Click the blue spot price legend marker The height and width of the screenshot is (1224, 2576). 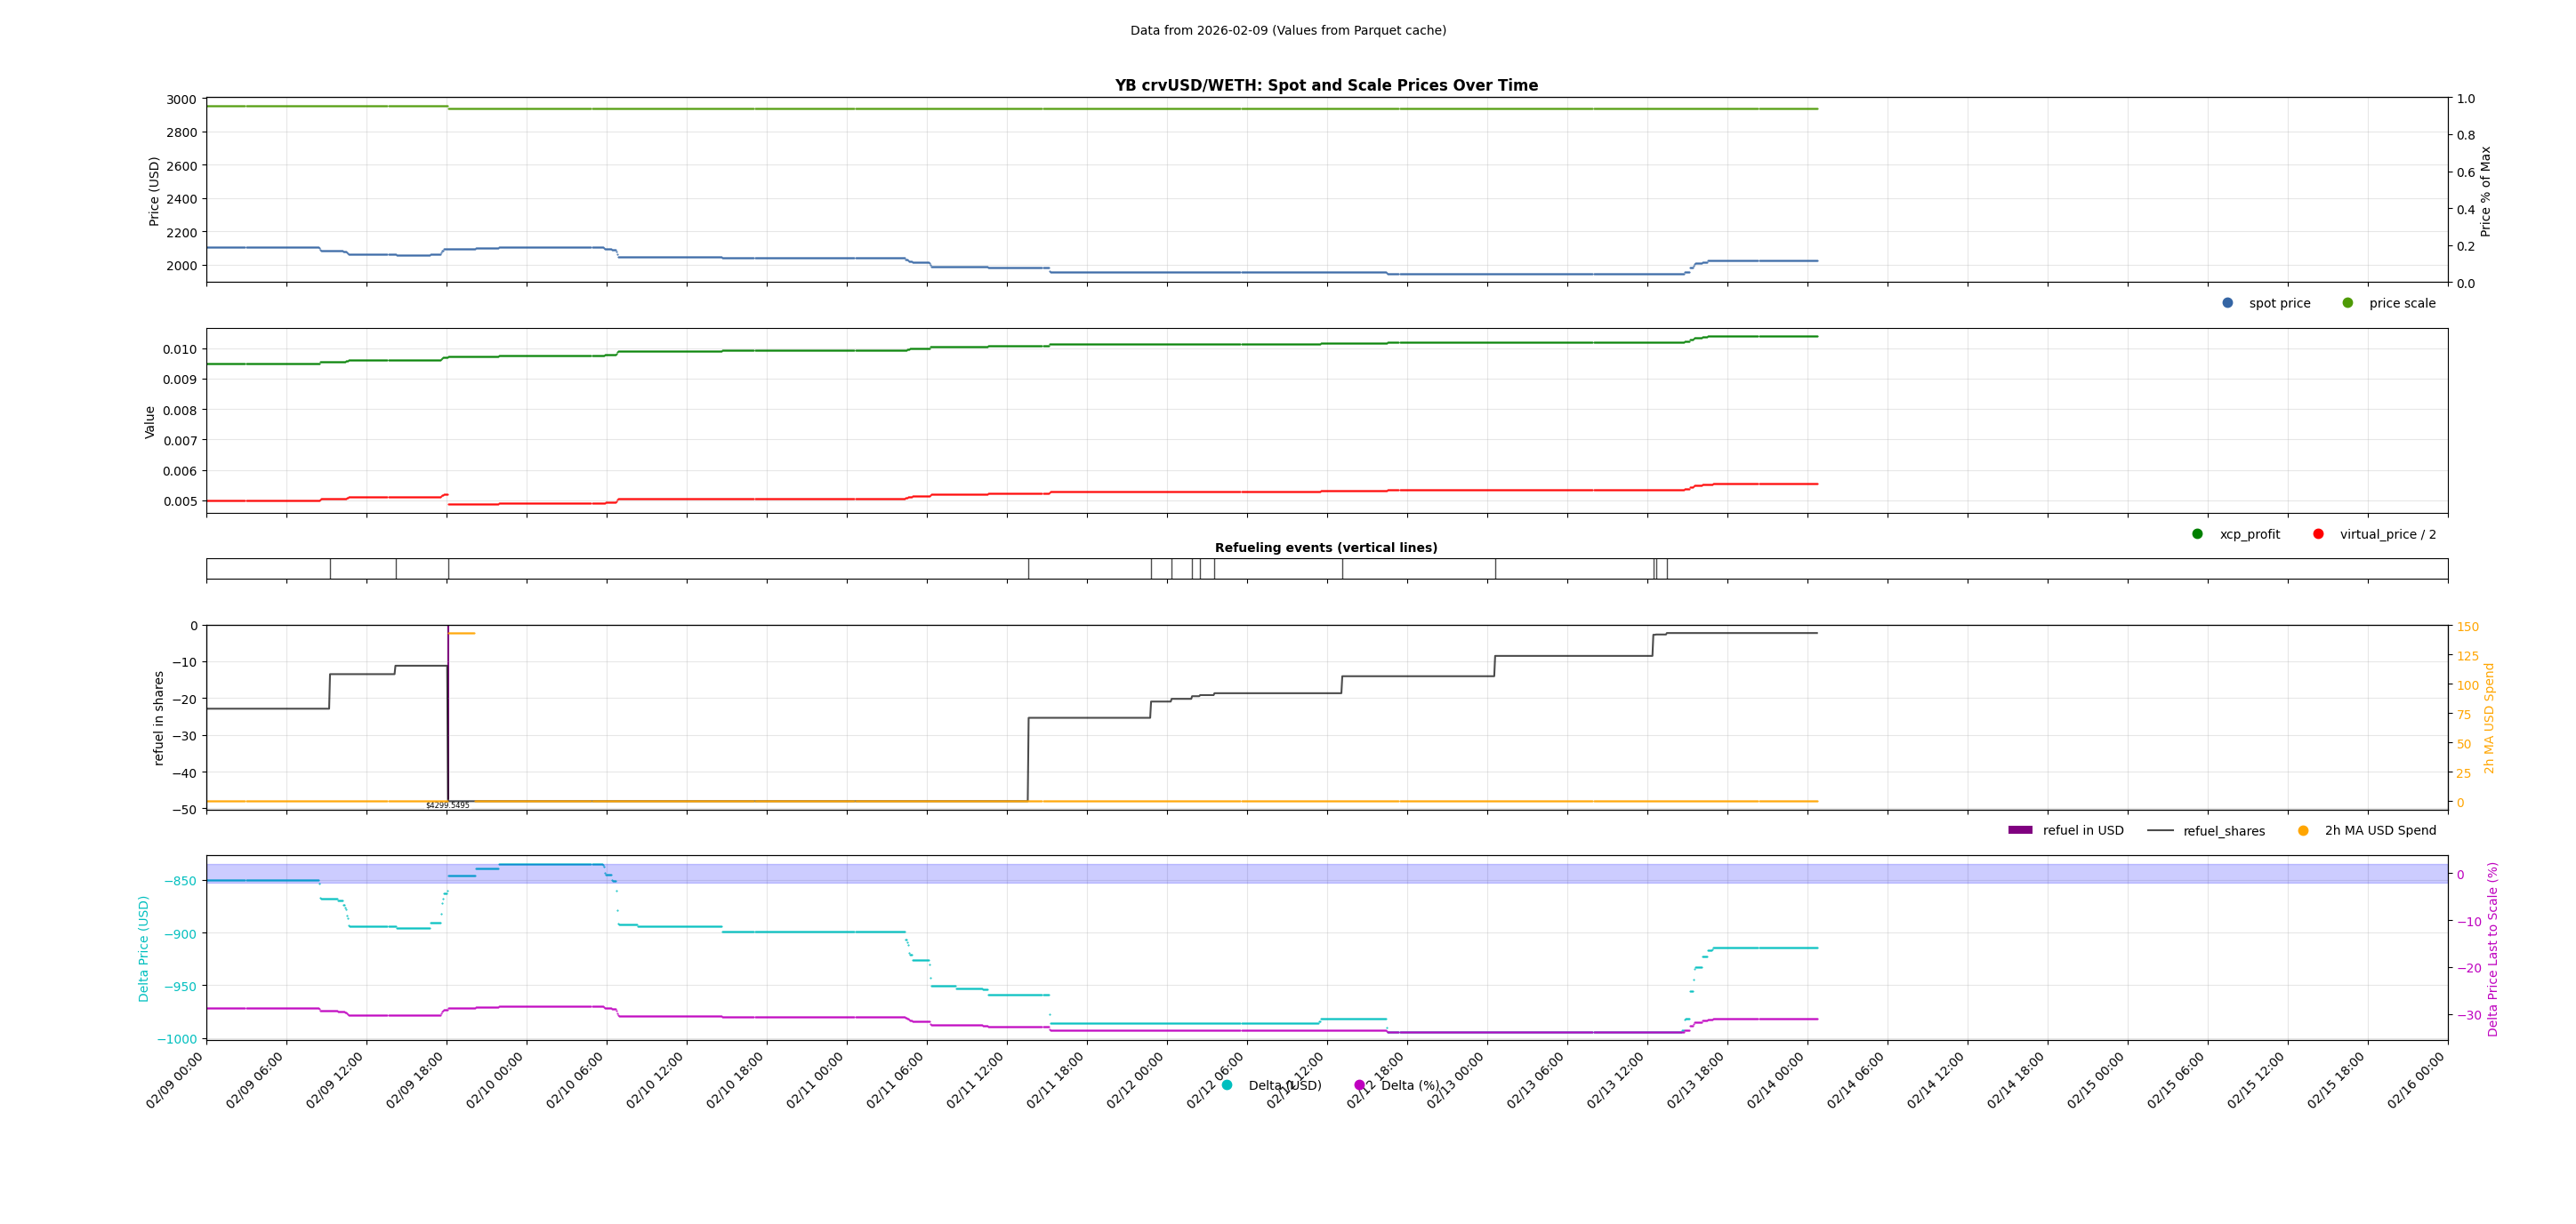[2227, 303]
